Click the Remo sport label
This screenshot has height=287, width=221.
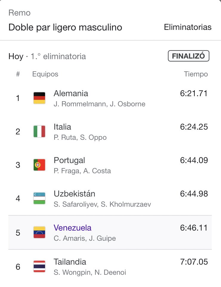[19, 13]
